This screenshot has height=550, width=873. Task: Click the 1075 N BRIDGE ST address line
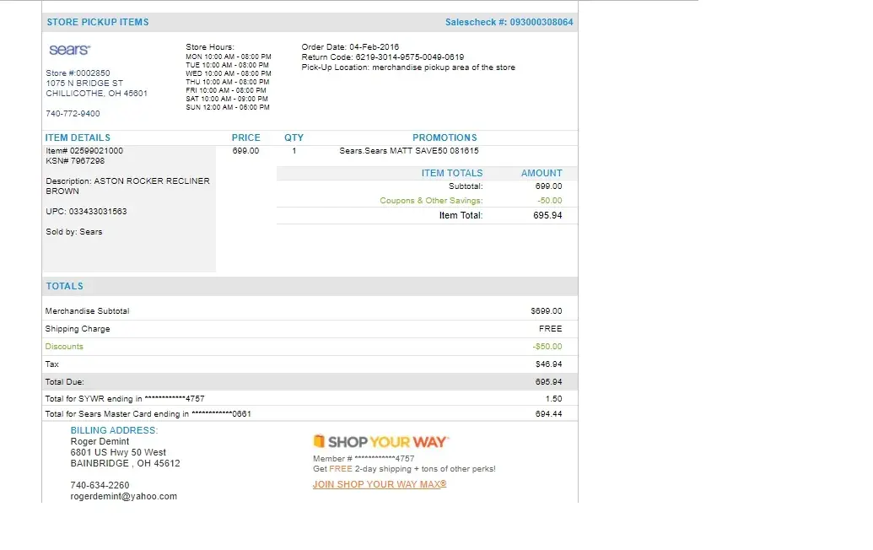tap(84, 83)
